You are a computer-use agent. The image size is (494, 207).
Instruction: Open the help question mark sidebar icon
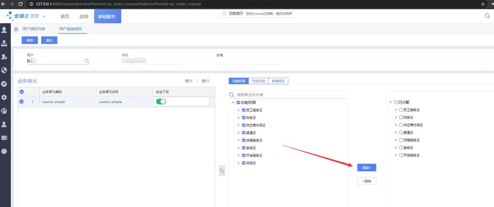pyautogui.click(x=4, y=151)
